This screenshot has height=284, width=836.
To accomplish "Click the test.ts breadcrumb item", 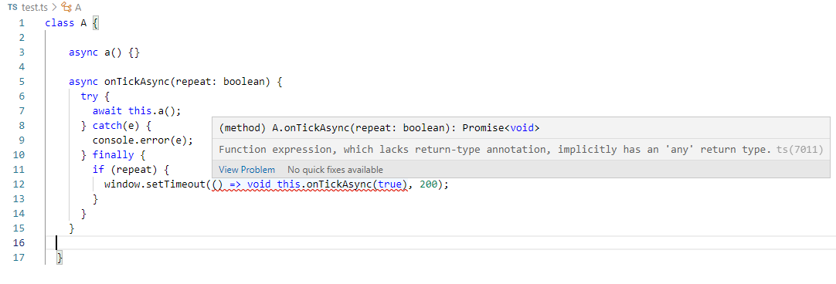I will (36, 7).
